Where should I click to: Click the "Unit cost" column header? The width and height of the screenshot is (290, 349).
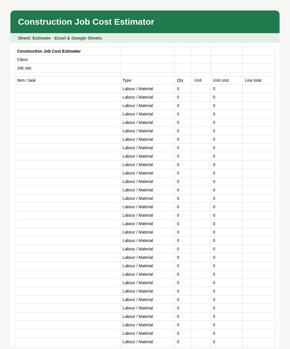[x=226, y=80]
